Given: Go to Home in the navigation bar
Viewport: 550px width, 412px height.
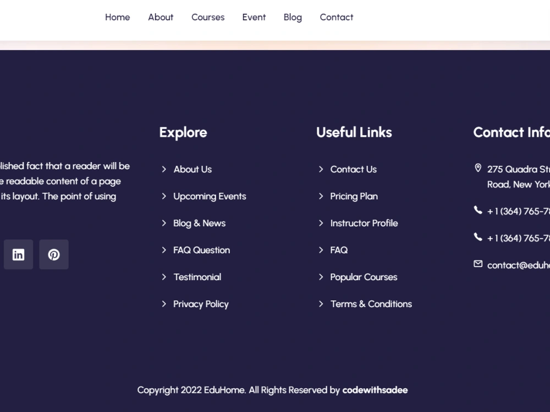Looking at the screenshot, I should (x=118, y=17).
